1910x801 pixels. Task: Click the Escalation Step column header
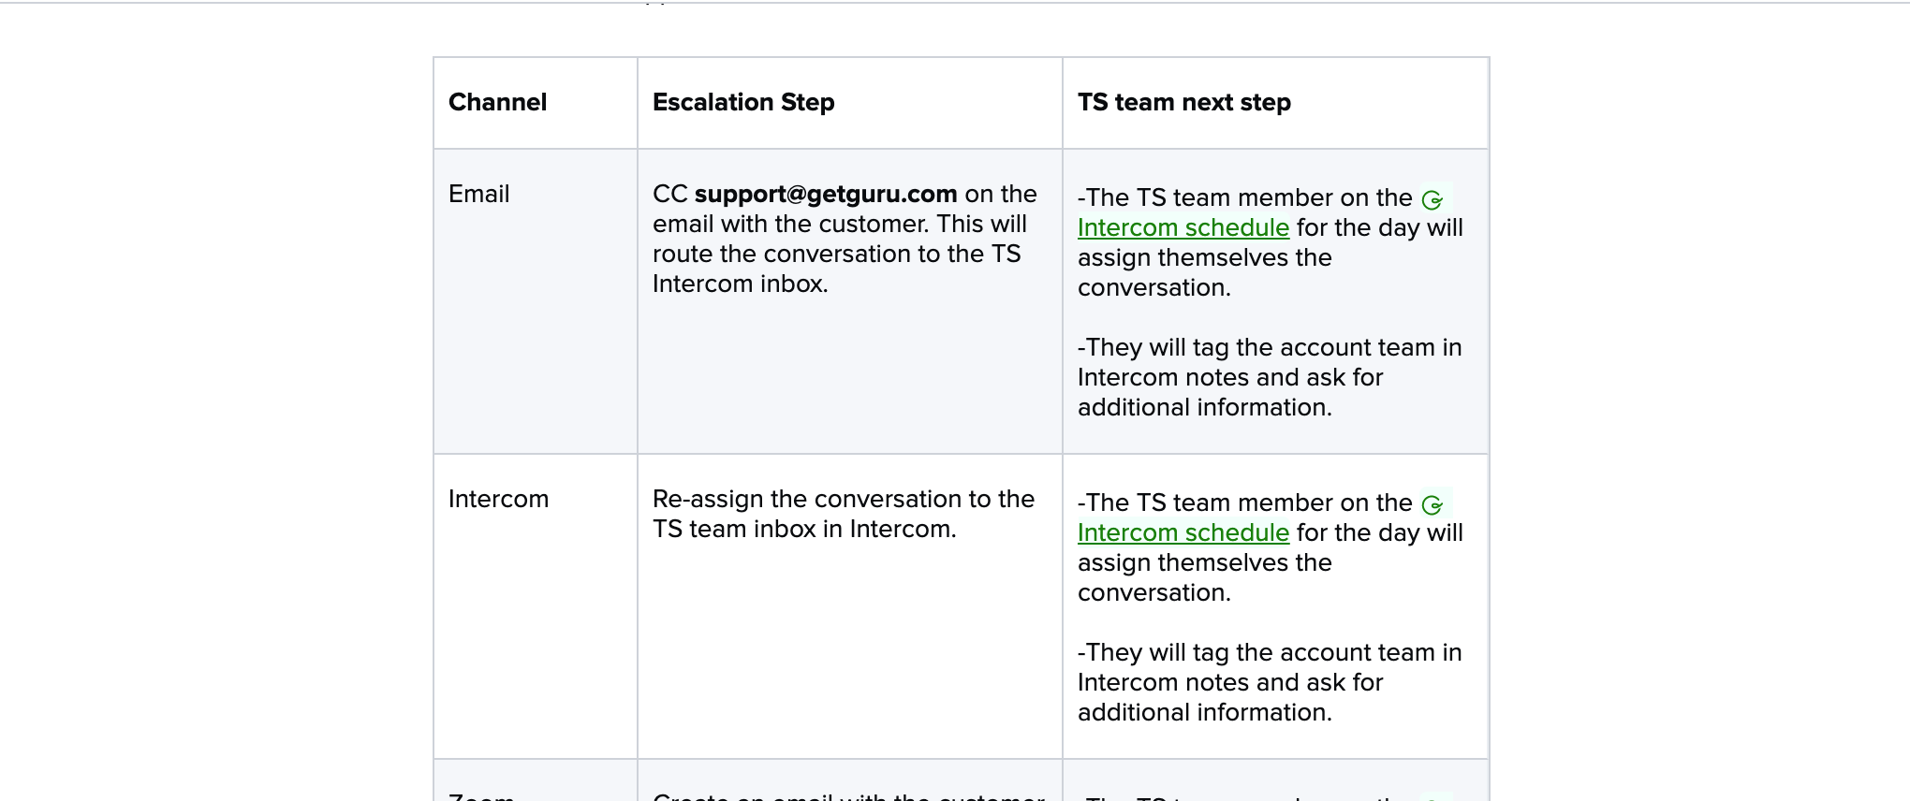click(x=743, y=102)
